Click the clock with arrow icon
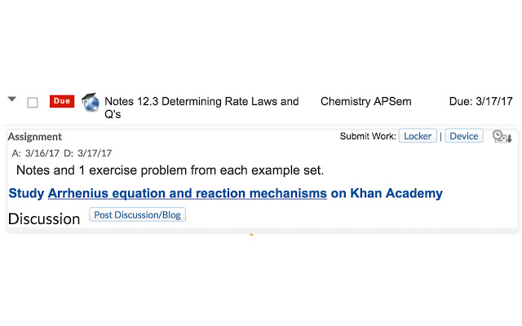Viewport: 522px width, 326px height. pyautogui.click(x=502, y=137)
